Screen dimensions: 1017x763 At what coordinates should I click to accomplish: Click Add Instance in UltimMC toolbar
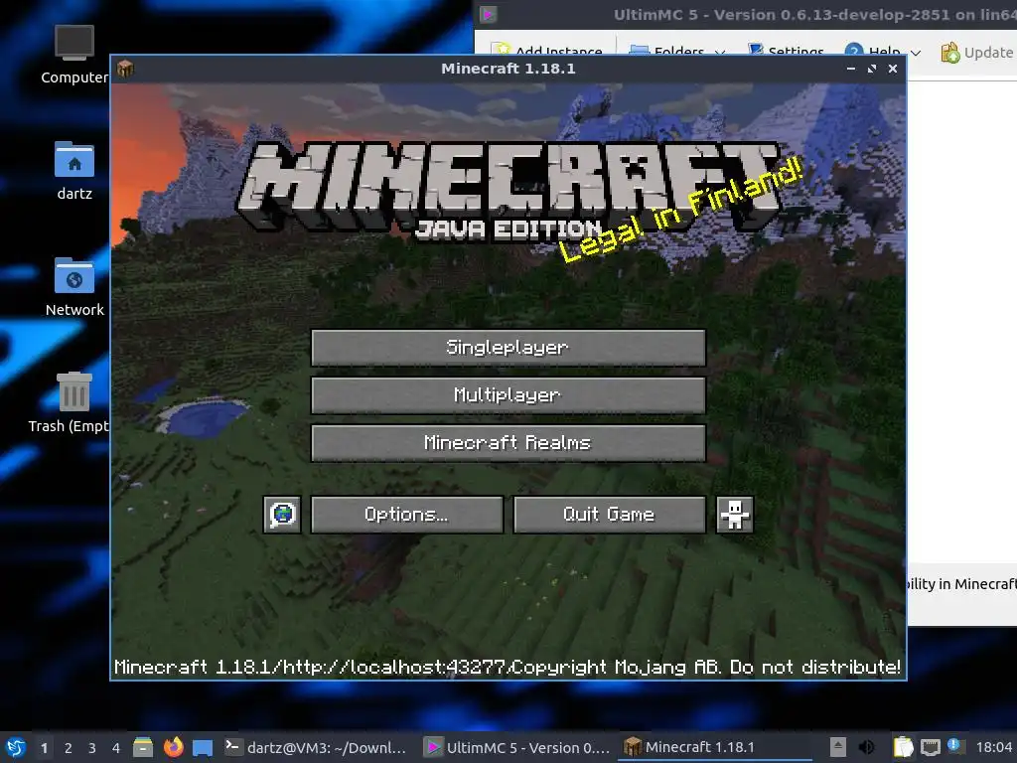click(547, 50)
